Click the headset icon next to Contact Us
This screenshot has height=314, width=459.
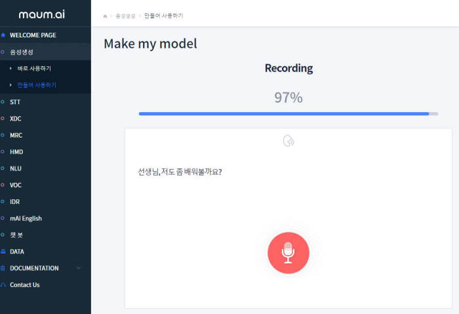(3, 285)
